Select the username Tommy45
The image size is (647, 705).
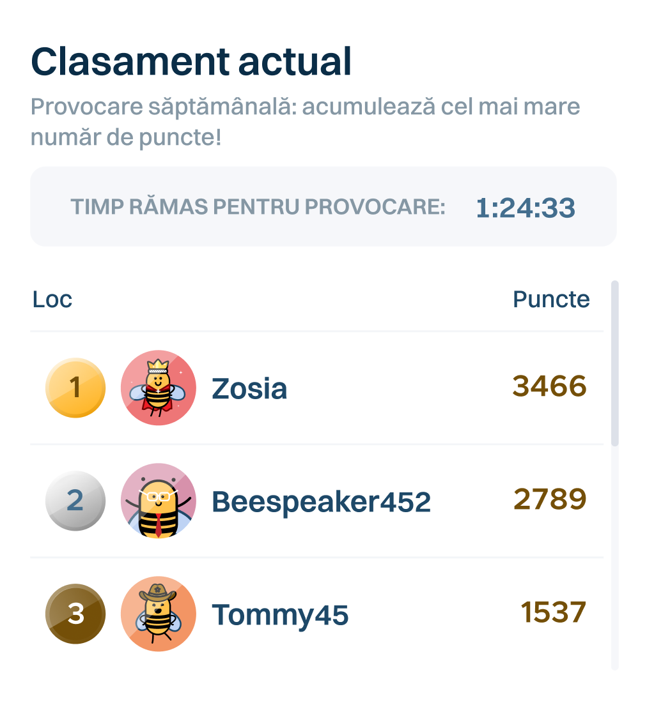[280, 615]
